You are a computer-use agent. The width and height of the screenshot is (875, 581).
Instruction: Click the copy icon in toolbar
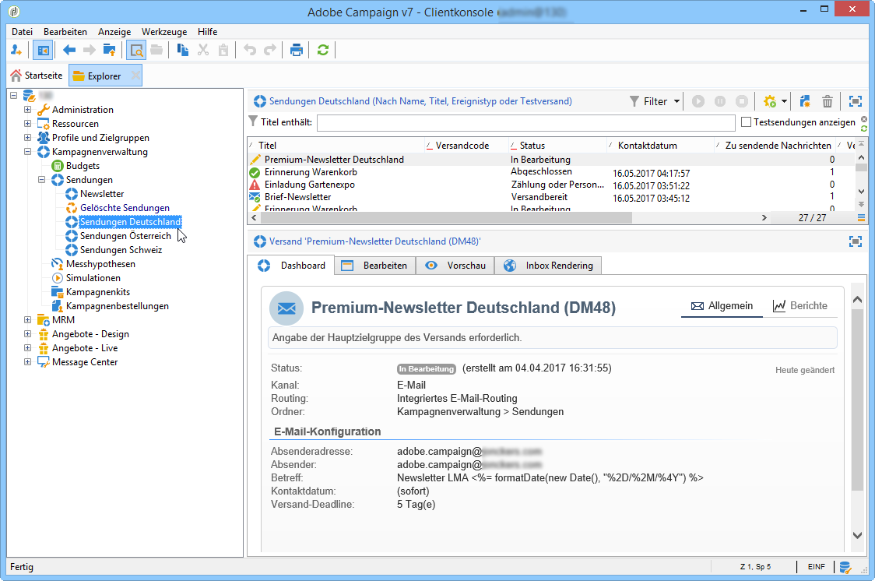[182, 50]
